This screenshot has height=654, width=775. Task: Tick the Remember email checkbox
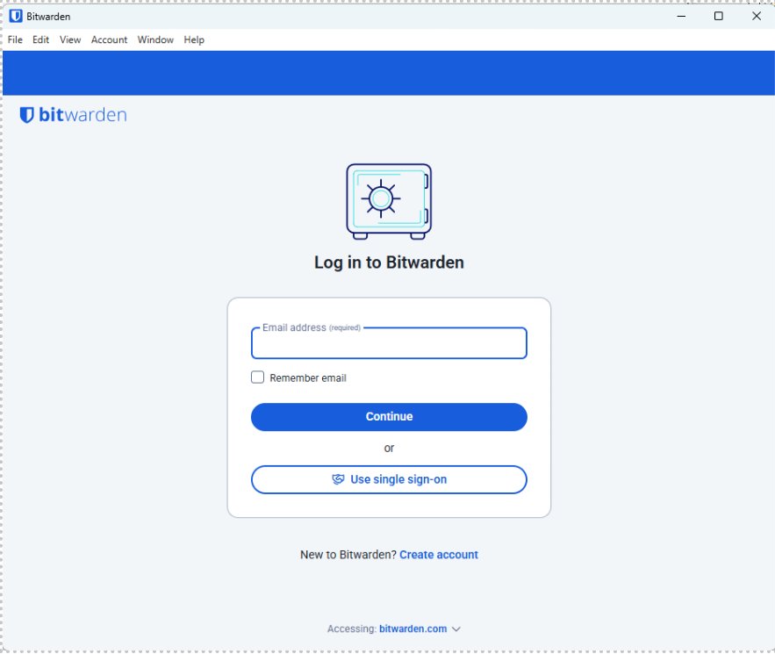pyautogui.click(x=257, y=377)
